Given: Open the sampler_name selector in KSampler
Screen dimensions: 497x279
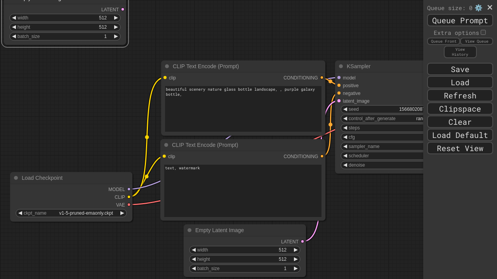Looking at the screenshot, I should tap(382, 146).
